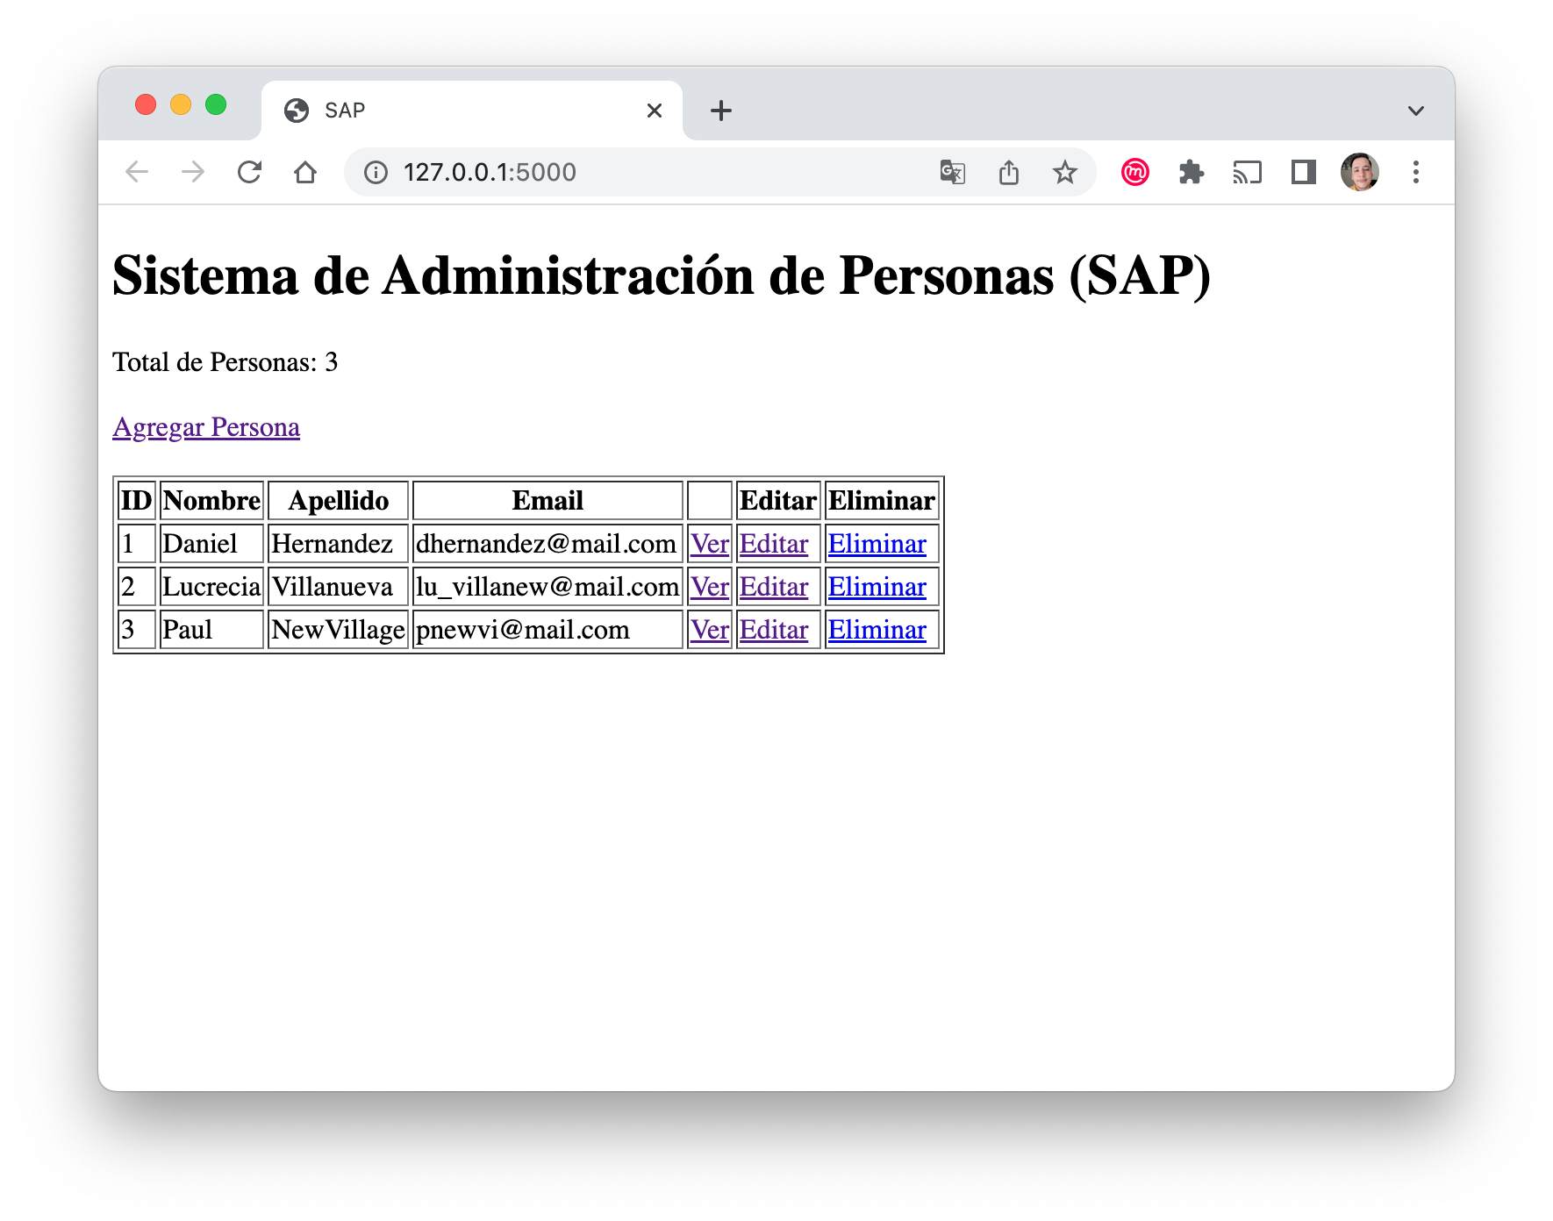Bookmark the page with the star icon
Viewport: 1553px width, 1221px height.
coord(1065,172)
